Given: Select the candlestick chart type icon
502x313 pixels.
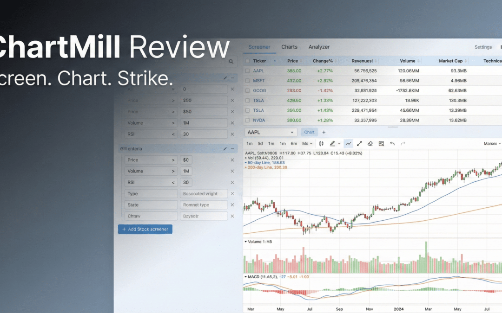Looking at the screenshot, I should (x=321, y=144).
